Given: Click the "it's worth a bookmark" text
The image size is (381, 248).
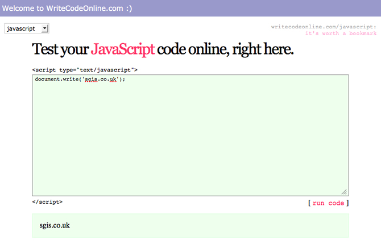Looking at the screenshot, I should [341, 33].
